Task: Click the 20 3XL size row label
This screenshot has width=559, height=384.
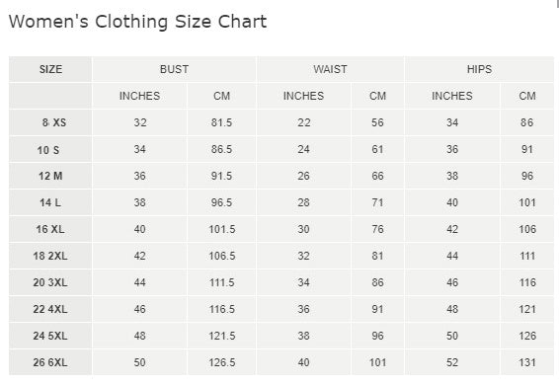Action: (50, 282)
